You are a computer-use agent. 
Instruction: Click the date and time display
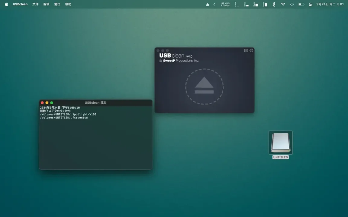click(x=330, y=5)
